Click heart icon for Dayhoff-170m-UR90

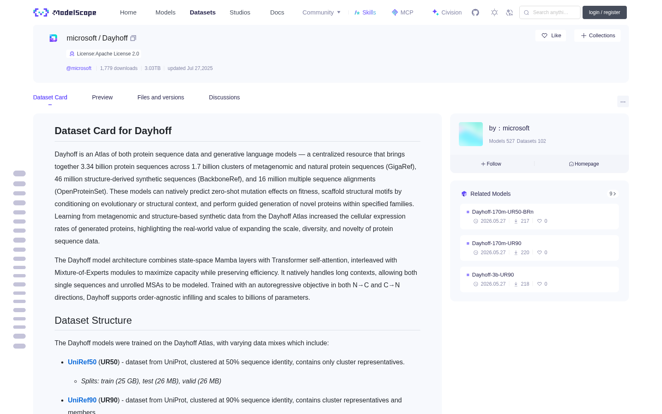(540, 253)
